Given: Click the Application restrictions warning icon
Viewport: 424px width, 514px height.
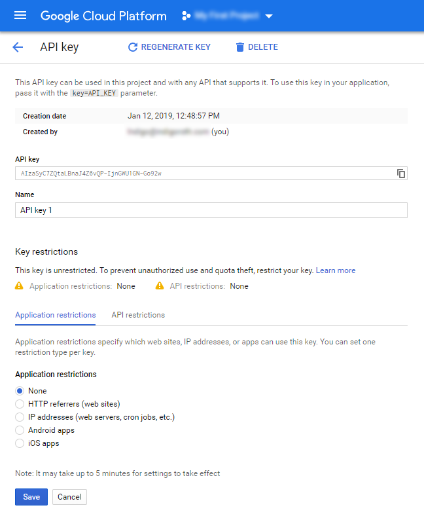Looking at the screenshot, I should 19,286.
